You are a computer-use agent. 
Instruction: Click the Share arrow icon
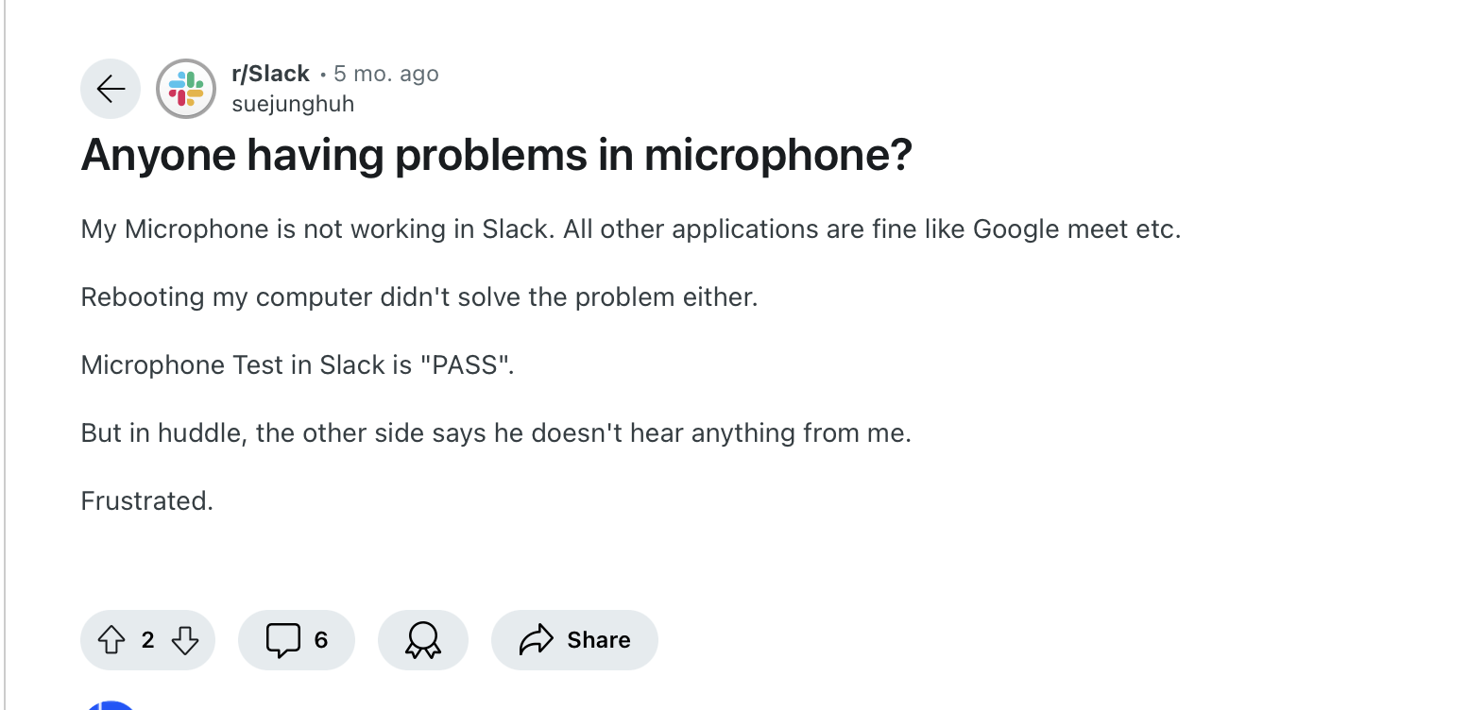click(x=537, y=639)
